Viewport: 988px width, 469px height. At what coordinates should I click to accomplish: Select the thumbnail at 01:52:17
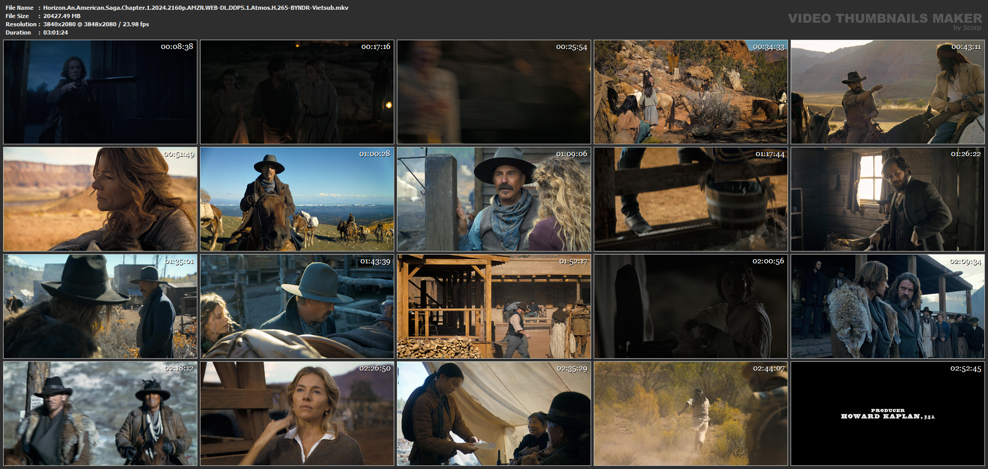494,307
